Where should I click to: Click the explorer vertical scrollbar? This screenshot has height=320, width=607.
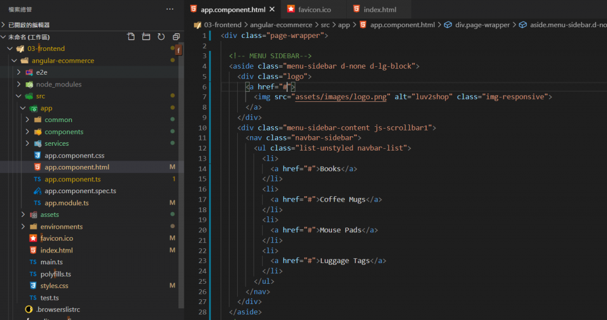point(181,174)
